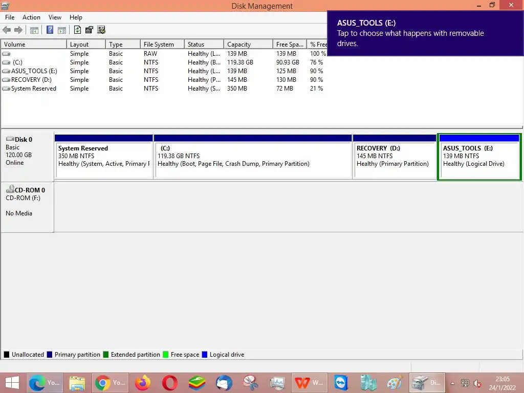The image size is (524, 393).
Task: Open the performance monitor icon in the taskbar
Action: [277, 383]
